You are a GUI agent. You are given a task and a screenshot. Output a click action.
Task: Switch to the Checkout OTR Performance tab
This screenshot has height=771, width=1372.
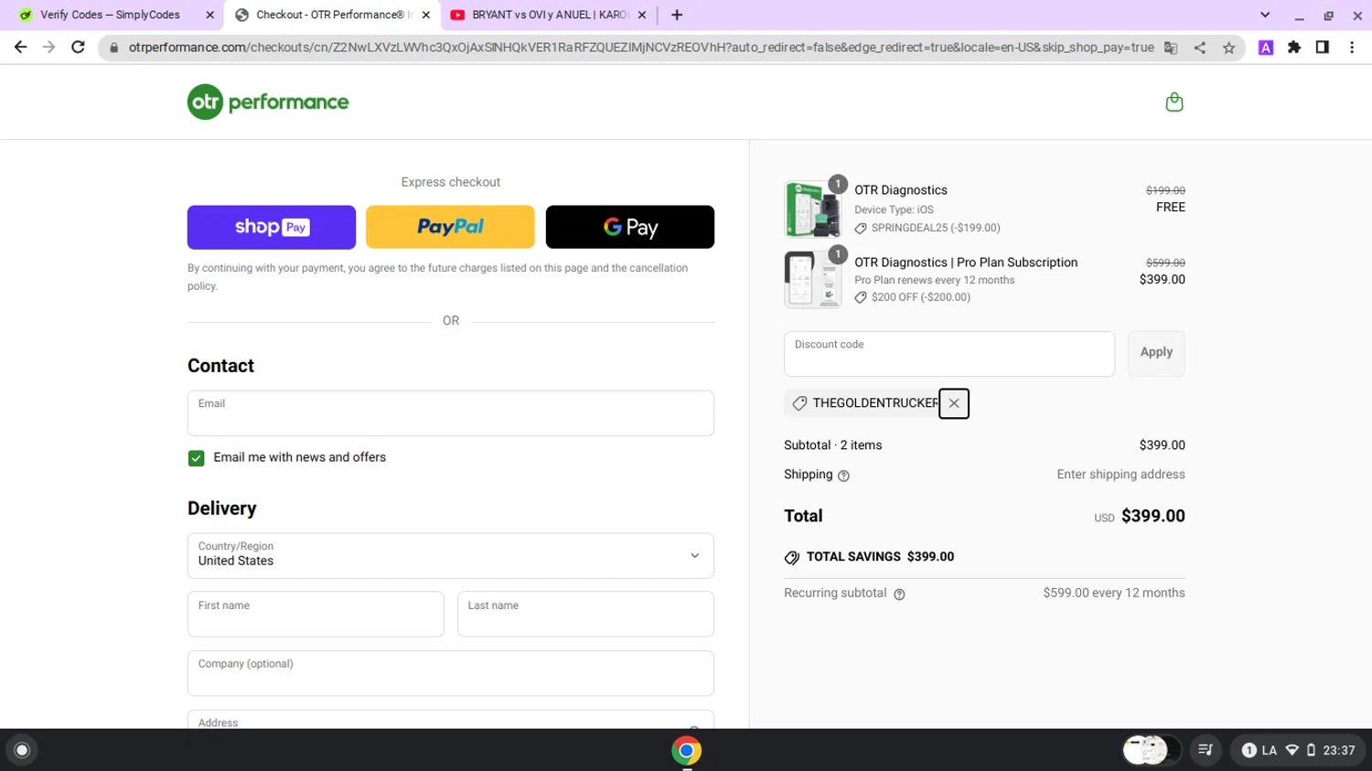point(332,15)
